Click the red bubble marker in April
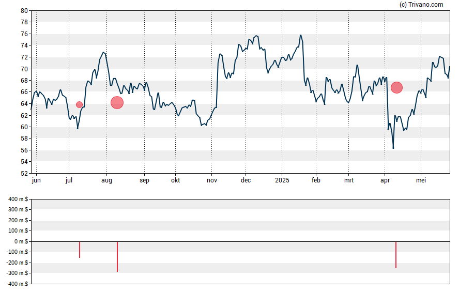Image resolution: width=459 pixels, height=292 pixels. (396, 87)
